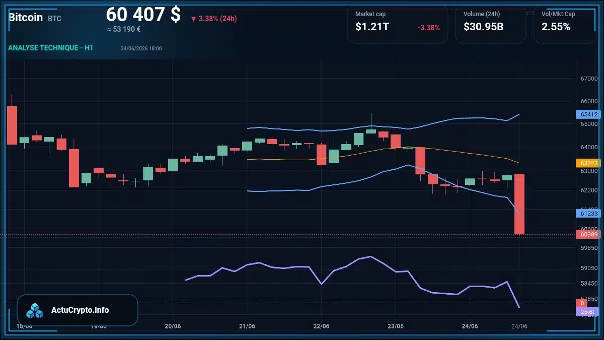Image resolution: width=604 pixels, height=340 pixels.
Task: Click the $30.95B volume value
Action: point(484,27)
